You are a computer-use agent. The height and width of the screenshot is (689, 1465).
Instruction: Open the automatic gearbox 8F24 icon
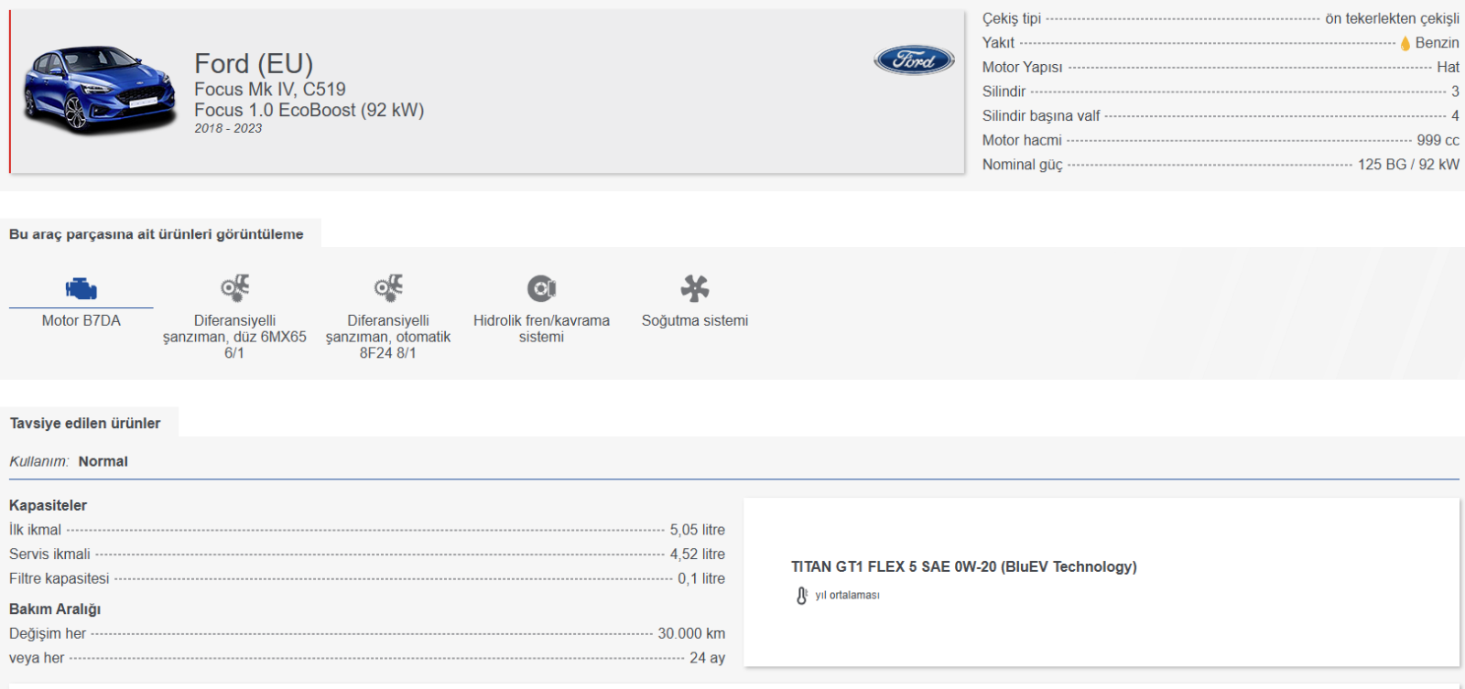pyautogui.click(x=388, y=288)
